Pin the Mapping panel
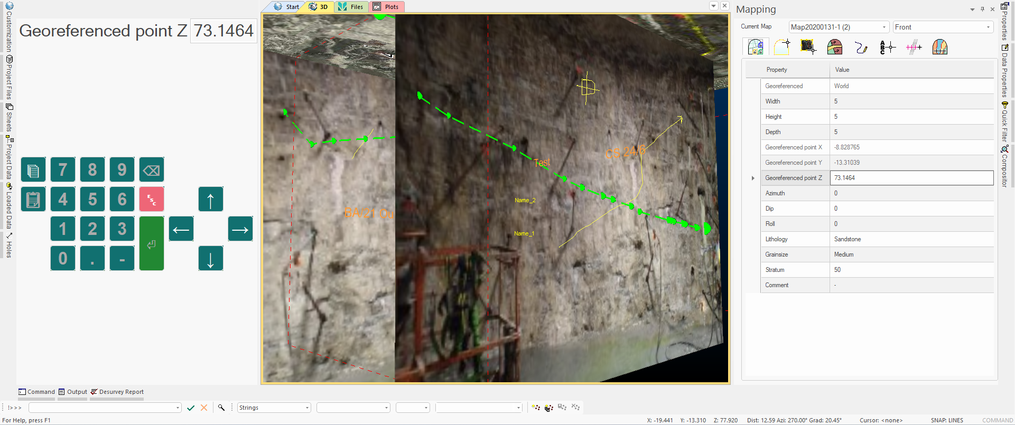Image resolution: width=1015 pixels, height=425 pixels. pyautogui.click(x=982, y=10)
